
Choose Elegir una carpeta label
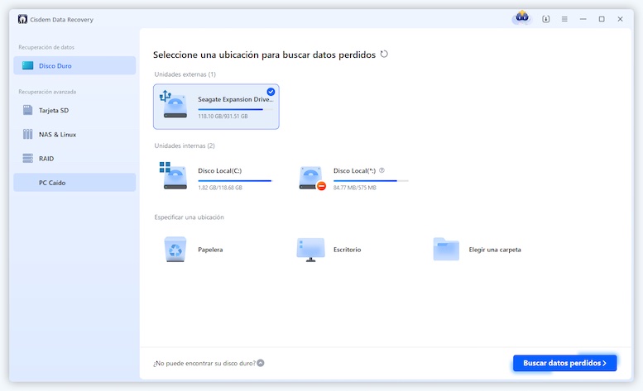point(495,250)
